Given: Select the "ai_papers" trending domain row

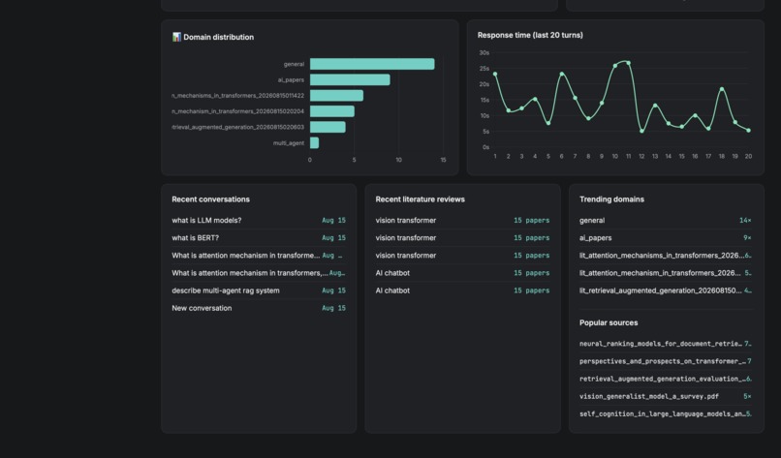Looking at the screenshot, I should click(x=666, y=238).
